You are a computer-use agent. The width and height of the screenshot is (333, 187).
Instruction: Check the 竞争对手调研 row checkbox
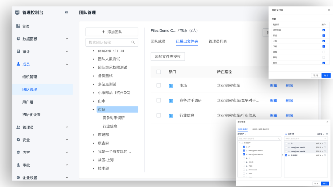click(x=159, y=100)
